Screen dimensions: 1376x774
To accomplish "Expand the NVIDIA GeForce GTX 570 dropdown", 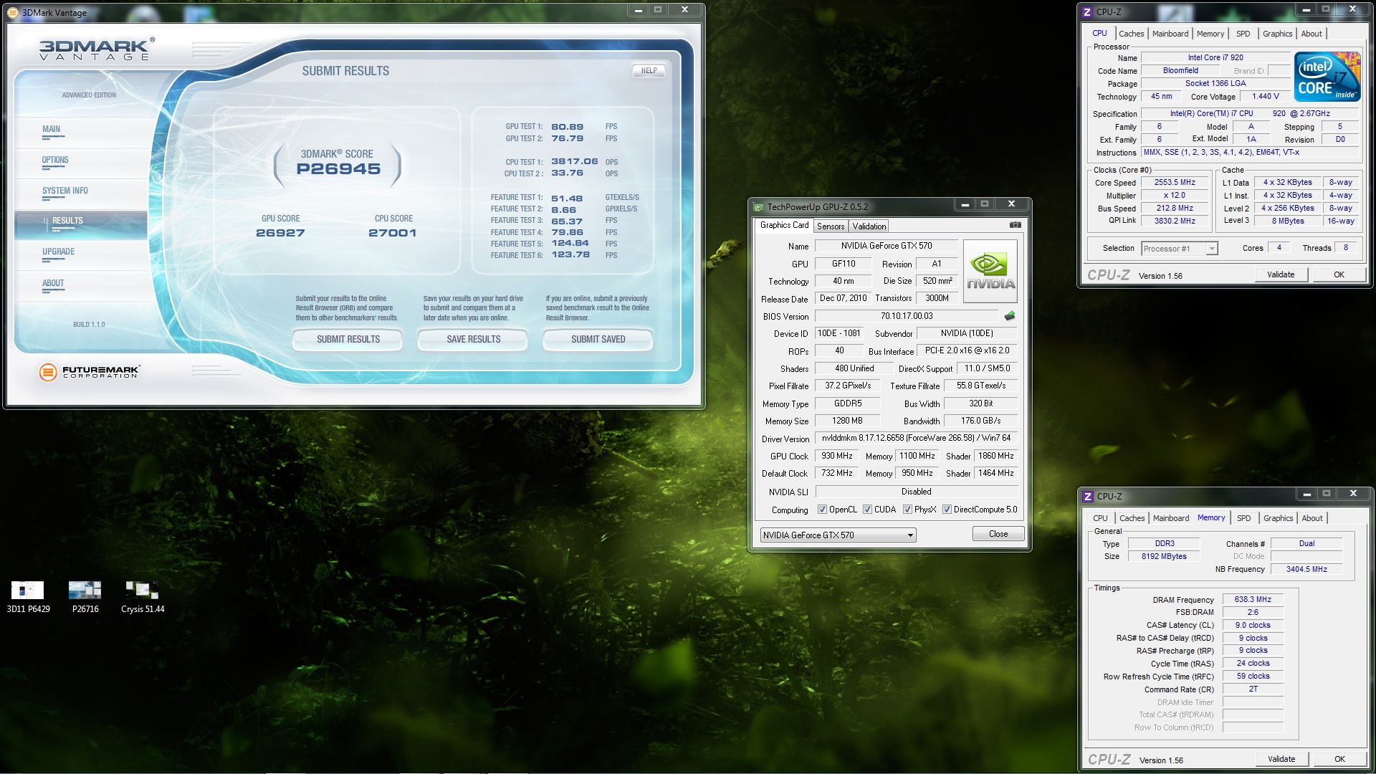I will [910, 535].
